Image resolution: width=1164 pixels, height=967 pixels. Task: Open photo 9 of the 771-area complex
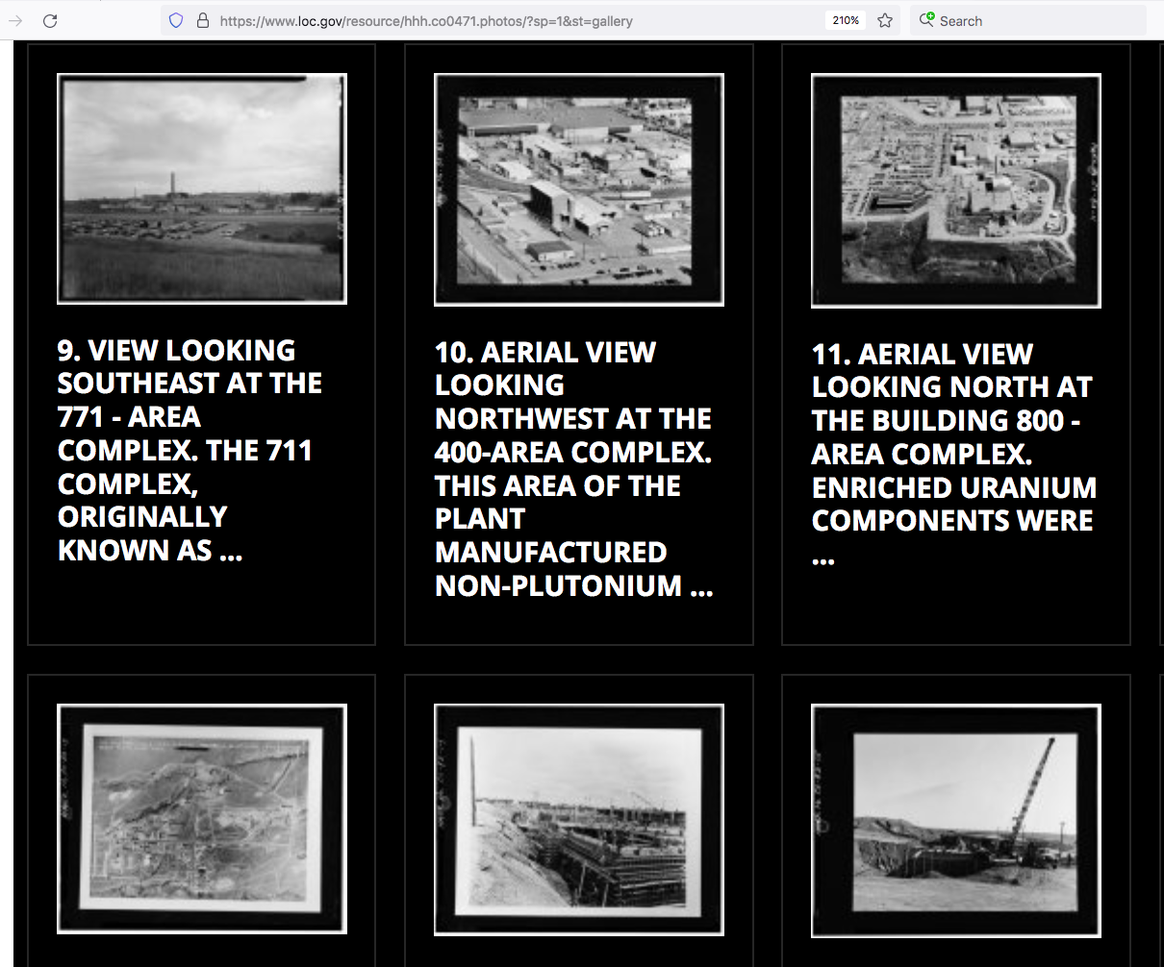tap(202, 189)
